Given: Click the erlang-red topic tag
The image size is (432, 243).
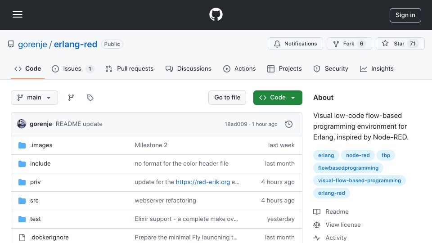Looking at the screenshot, I should (x=332, y=193).
